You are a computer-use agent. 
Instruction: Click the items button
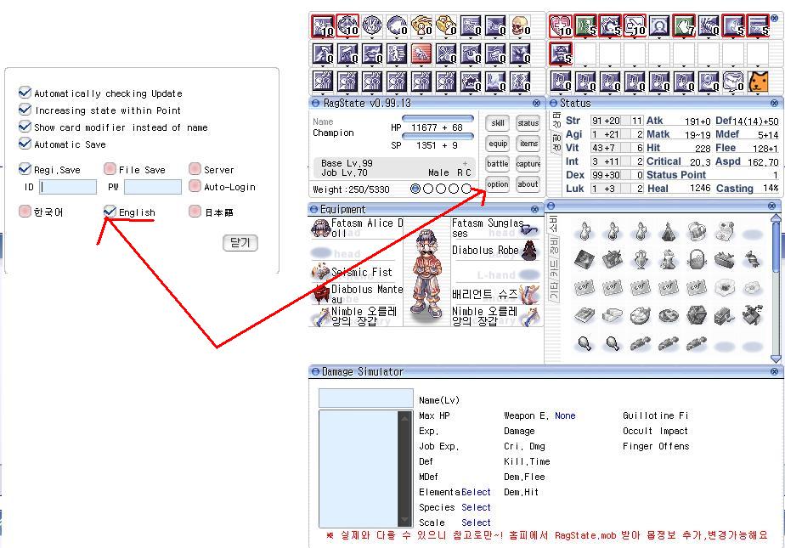(x=528, y=143)
